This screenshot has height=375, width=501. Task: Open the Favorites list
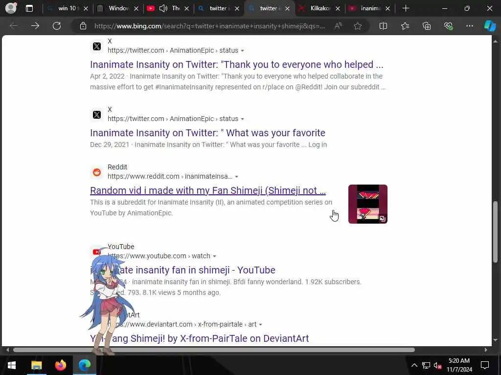coord(405,26)
